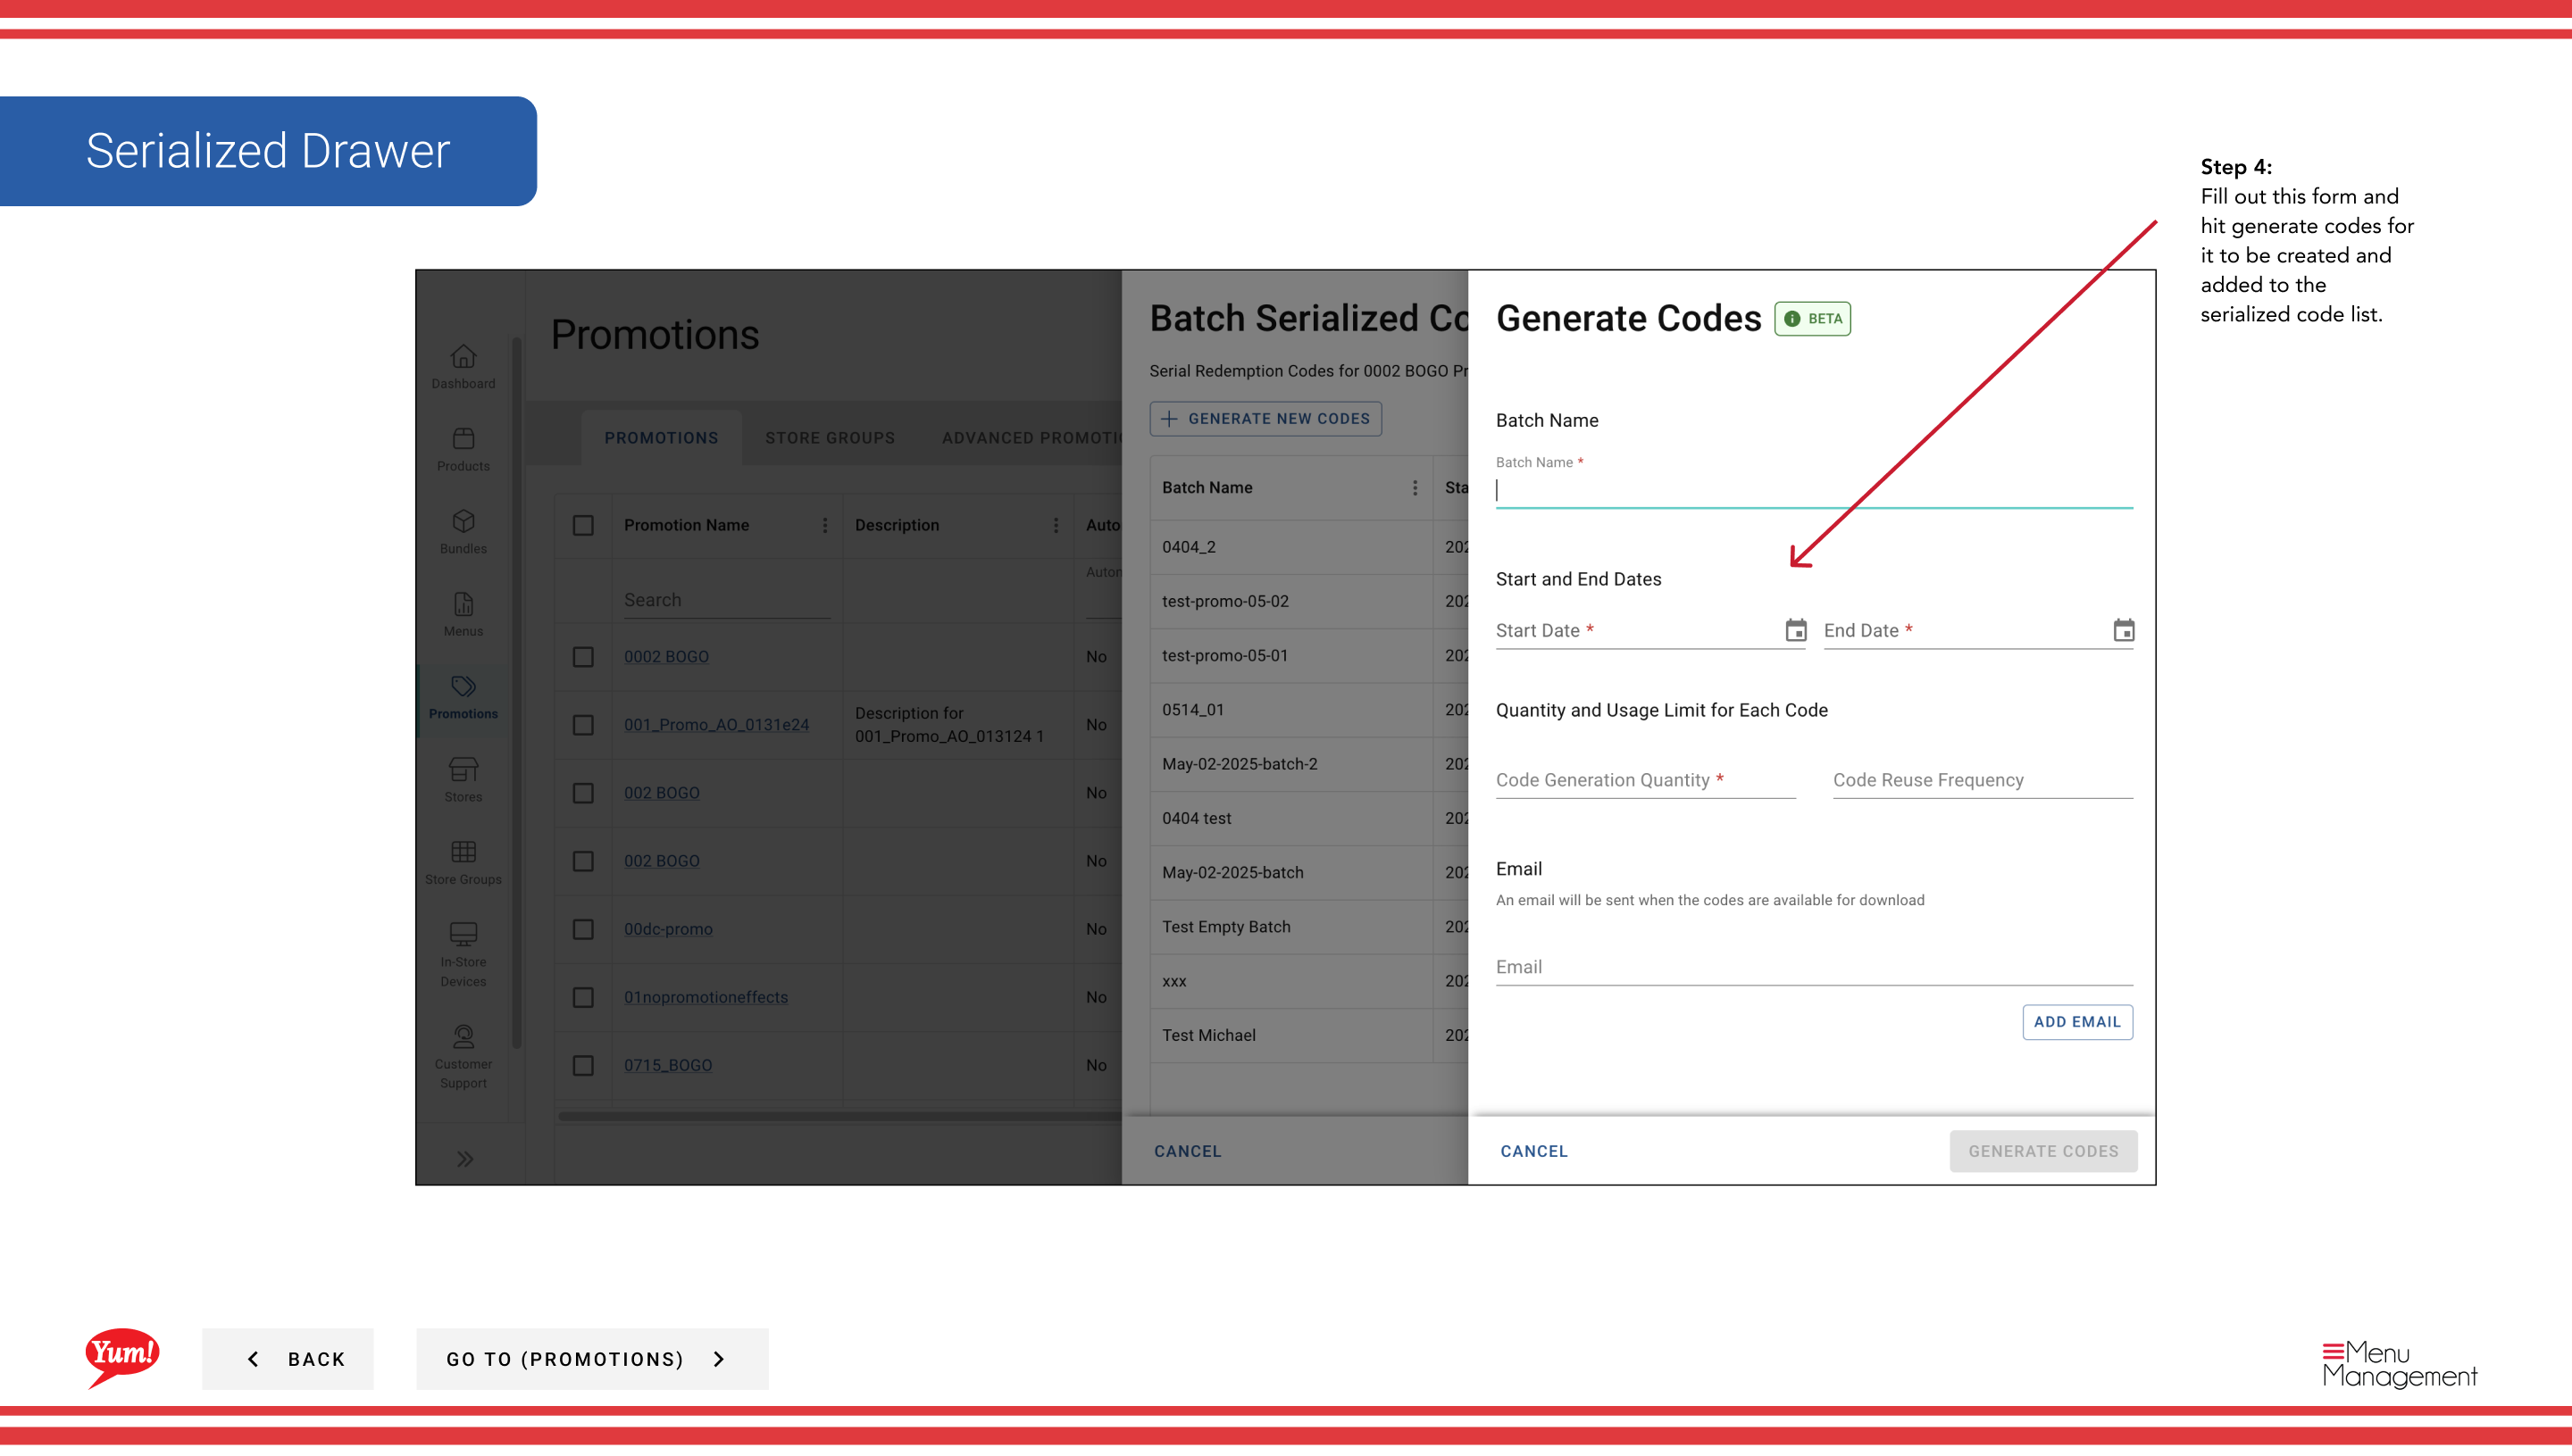The image size is (2572, 1456).
Task: Select batch row 'Test Michael'
Action: coord(1308,1035)
